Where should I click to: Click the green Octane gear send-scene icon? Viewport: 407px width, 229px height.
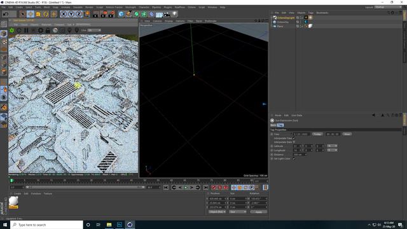pos(12,31)
